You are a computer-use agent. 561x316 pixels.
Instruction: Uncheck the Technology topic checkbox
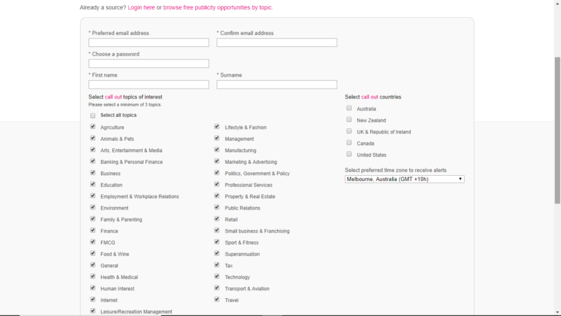[217, 276]
